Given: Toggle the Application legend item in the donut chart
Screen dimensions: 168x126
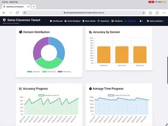Looking at the screenshot, I should tap(34, 72).
